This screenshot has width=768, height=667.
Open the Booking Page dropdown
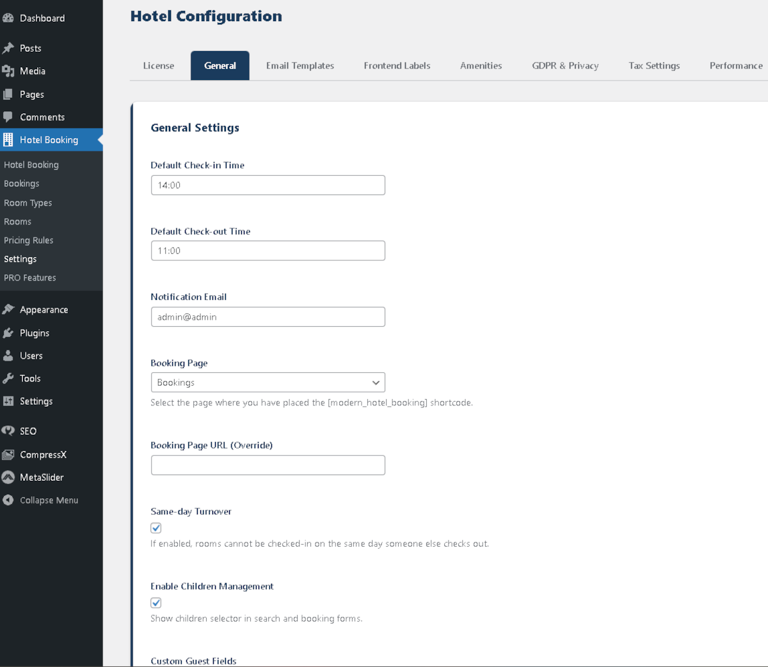(268, 382)
